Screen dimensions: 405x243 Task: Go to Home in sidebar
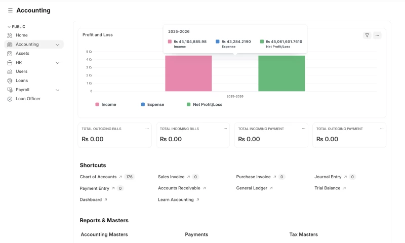22,35
